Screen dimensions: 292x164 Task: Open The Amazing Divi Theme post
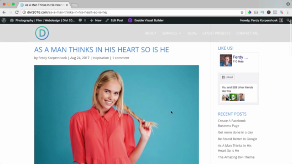236,157
